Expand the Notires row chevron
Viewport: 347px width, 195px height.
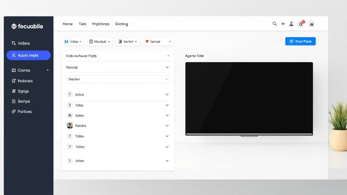167,126
